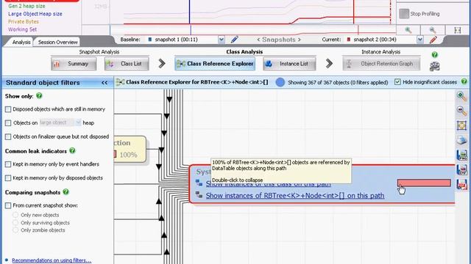Click 100% collection class node

tap(130, 149)
